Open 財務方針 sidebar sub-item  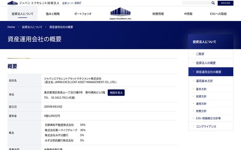pos(201,111)
